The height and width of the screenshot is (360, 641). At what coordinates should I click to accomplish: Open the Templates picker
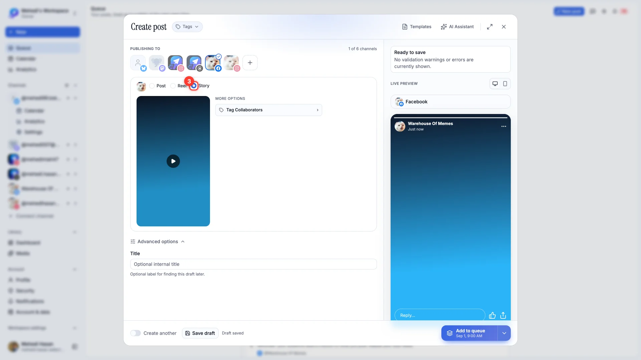tap(417, 27)
